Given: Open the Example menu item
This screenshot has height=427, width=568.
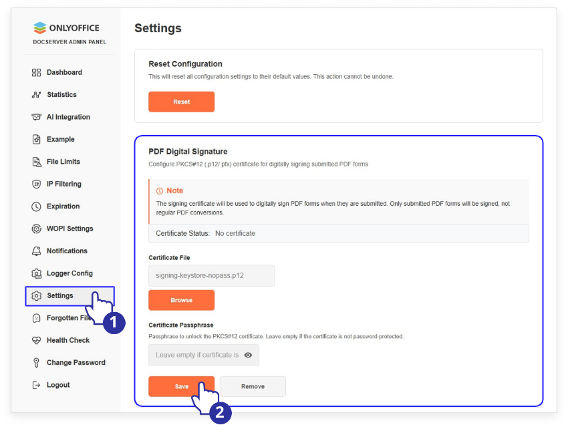Looking at the screenshot, I should (x=60, y=140).
